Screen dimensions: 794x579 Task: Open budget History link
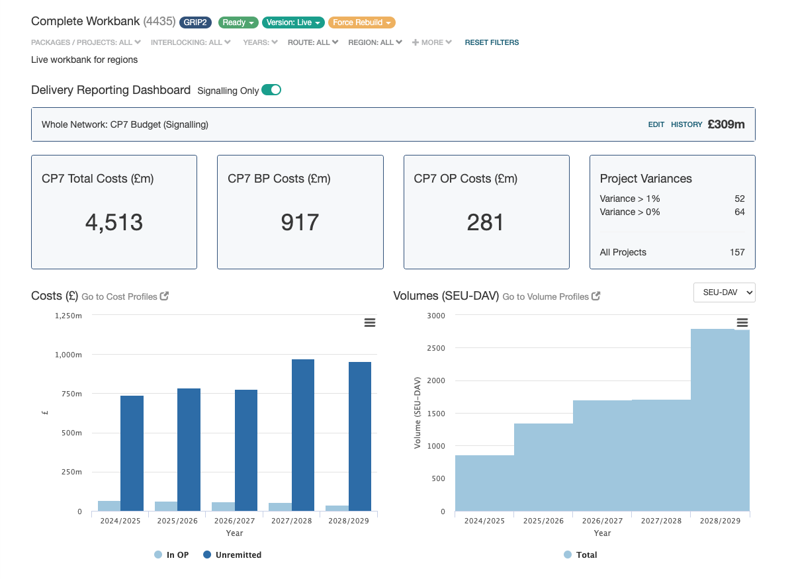(686, 124)
